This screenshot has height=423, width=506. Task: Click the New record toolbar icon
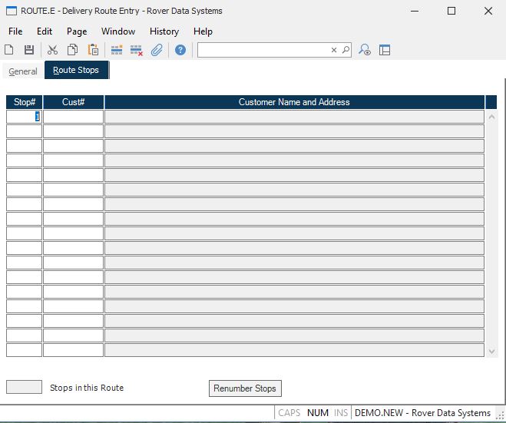[x=9, y=50]
